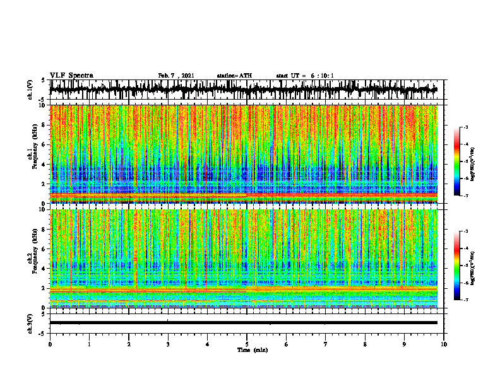Click the "6" tick on the time axis
This screenshot has height=386, width=500.
[x=287, y=344]
